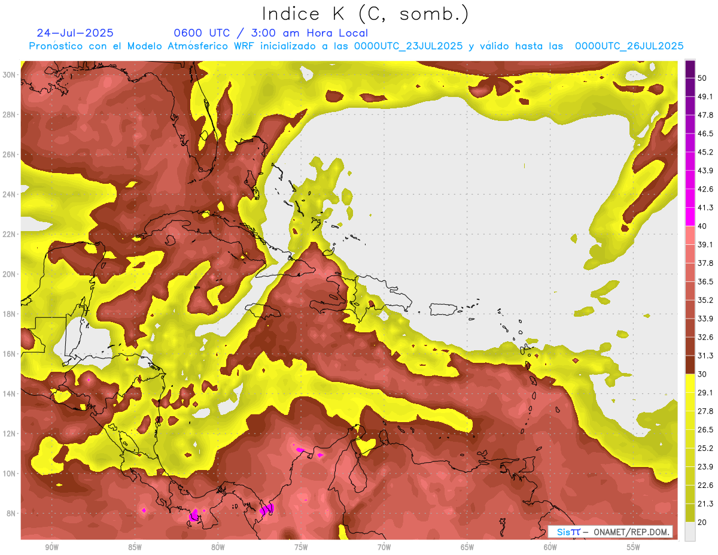Click the colorbar value 25.2

click(x=705, y=448)
